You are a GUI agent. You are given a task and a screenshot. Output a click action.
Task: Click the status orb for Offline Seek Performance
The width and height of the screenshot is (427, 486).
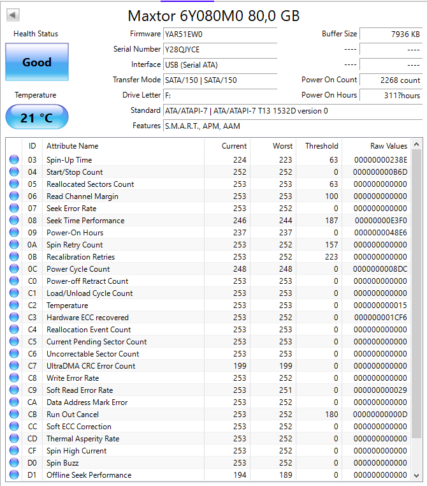(x=14, y=475)
